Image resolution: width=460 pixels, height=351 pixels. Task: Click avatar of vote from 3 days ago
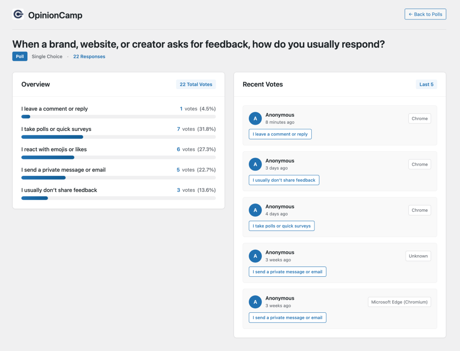[x=255, y=164]
